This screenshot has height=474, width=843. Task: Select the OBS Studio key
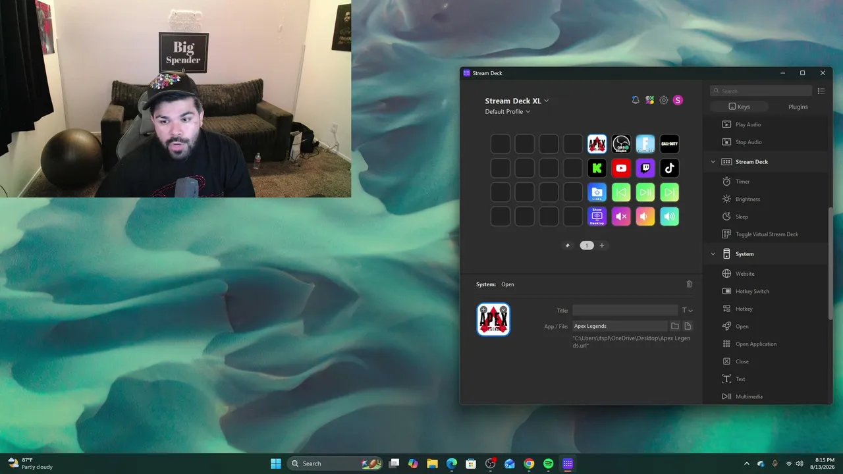pos(621,144)
